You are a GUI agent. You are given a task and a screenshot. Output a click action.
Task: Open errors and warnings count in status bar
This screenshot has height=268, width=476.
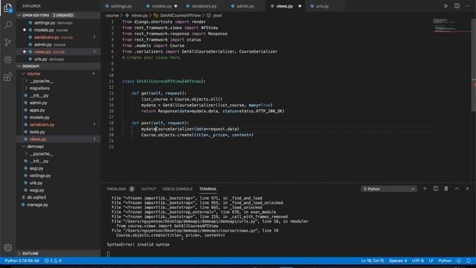(x=53, y=261)
